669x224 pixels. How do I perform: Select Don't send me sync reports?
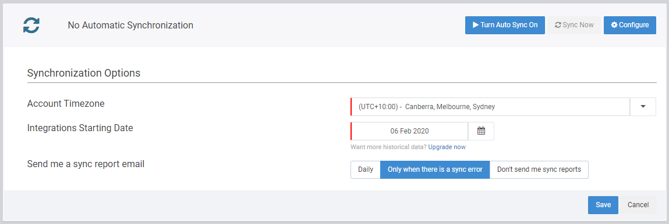[539, 169]
